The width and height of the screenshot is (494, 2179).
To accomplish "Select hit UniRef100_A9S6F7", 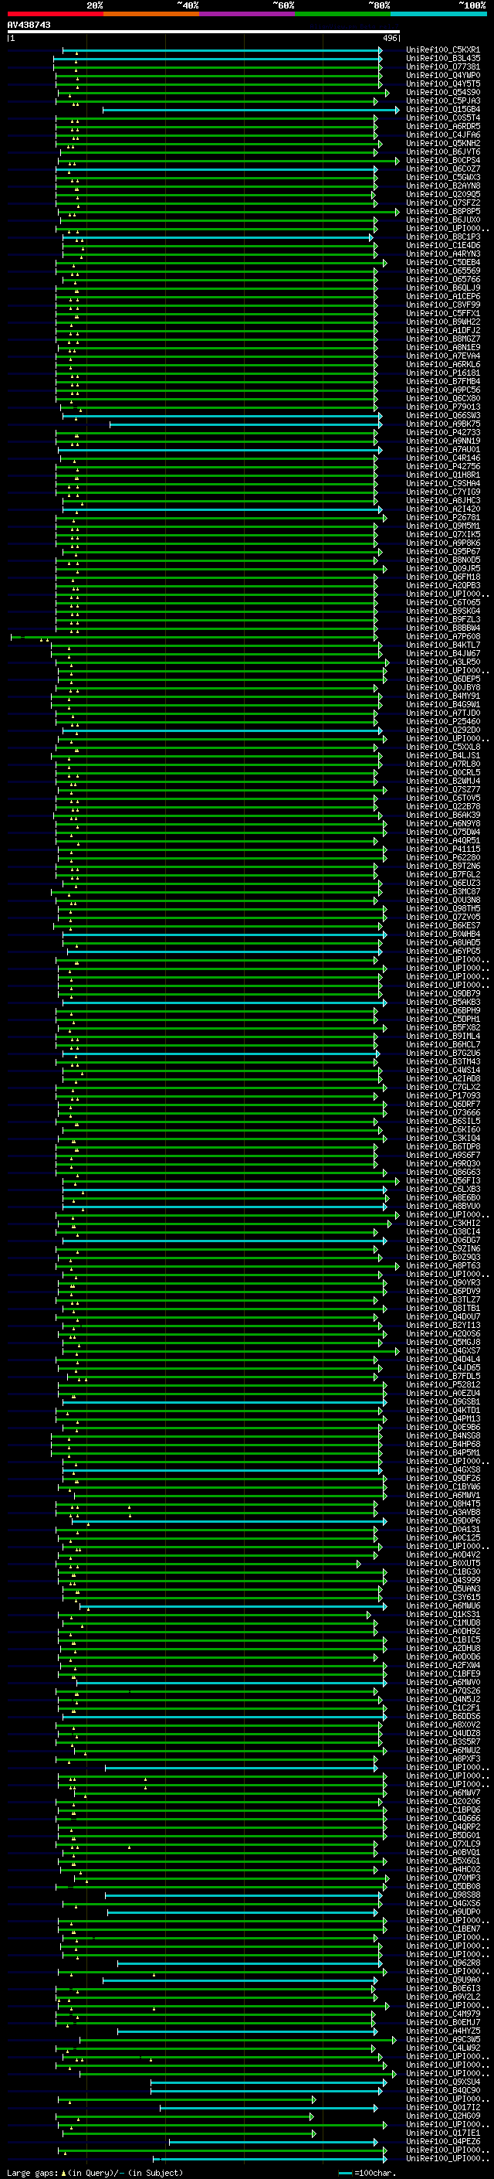I will pos(443,1155).
